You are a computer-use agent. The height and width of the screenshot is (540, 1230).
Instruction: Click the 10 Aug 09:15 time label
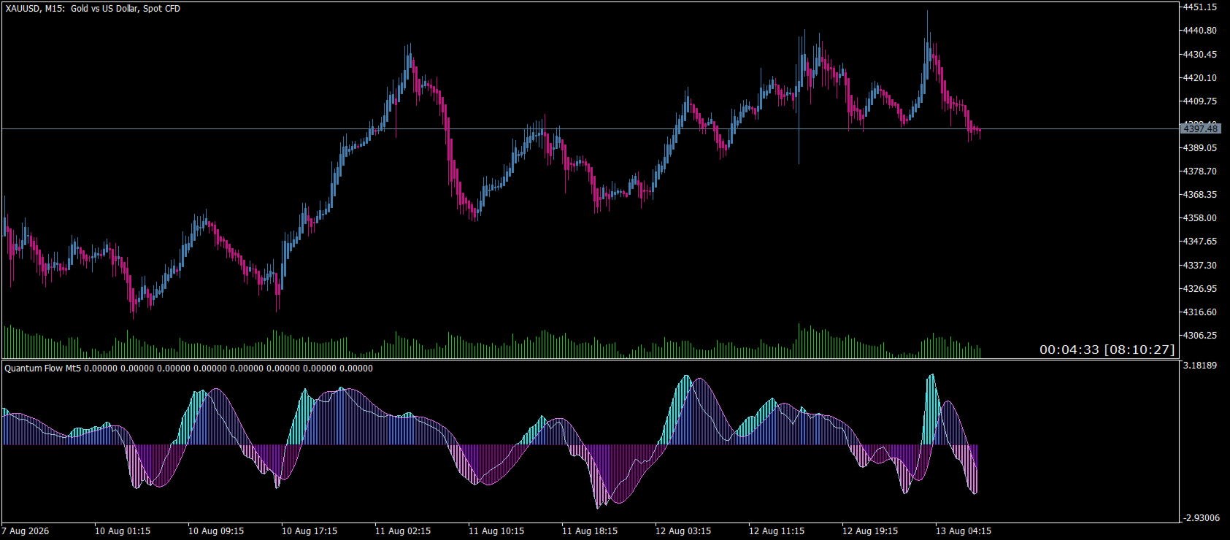(216, 531)
